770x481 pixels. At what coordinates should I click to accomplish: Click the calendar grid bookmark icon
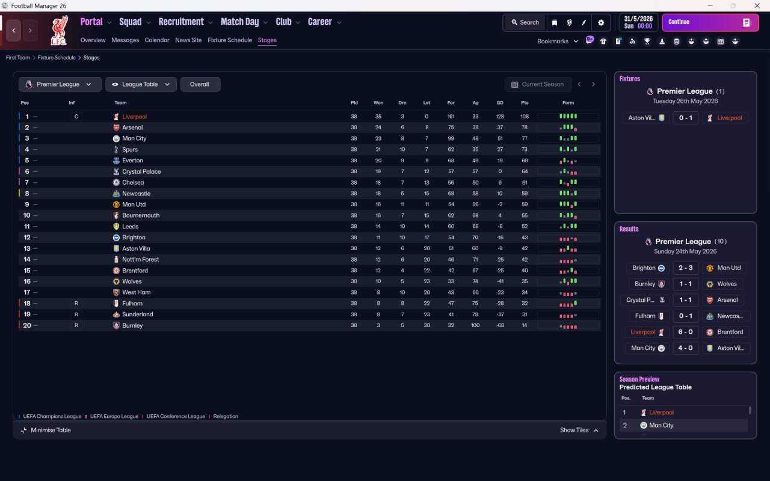[721, 41]
